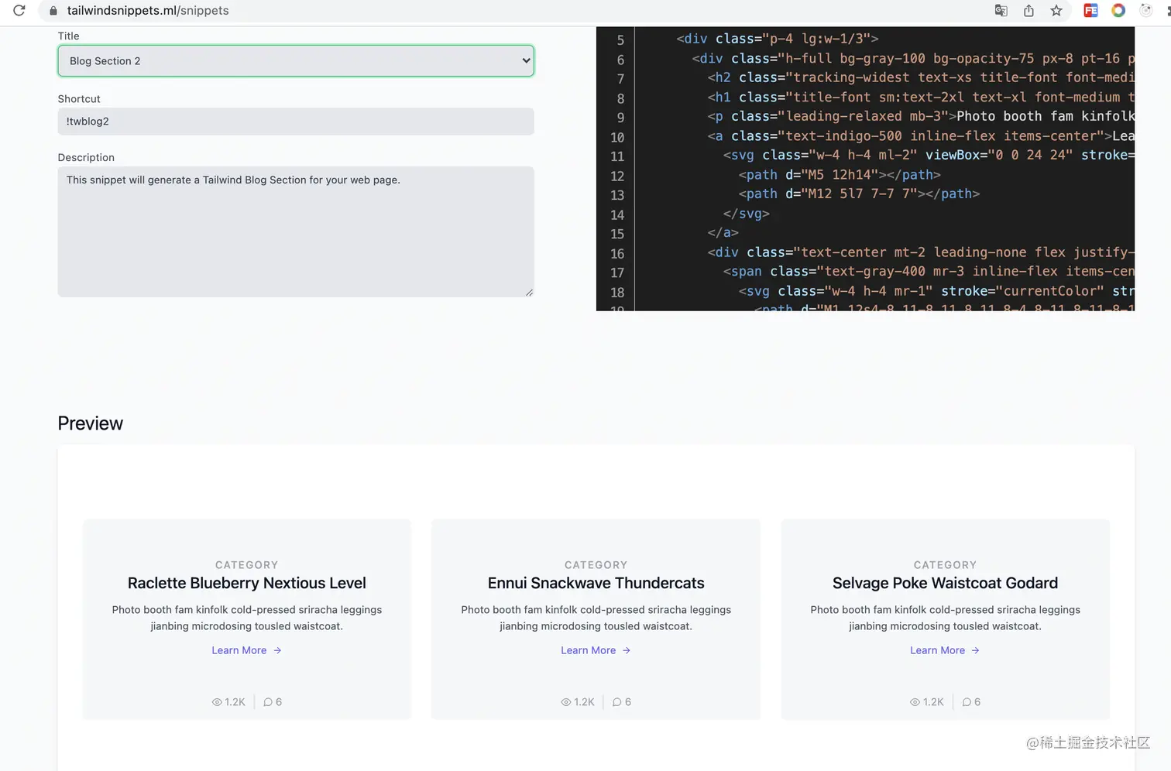
Task: Open the Blog Section 2 title dropdown
Action: pos(296,61)
